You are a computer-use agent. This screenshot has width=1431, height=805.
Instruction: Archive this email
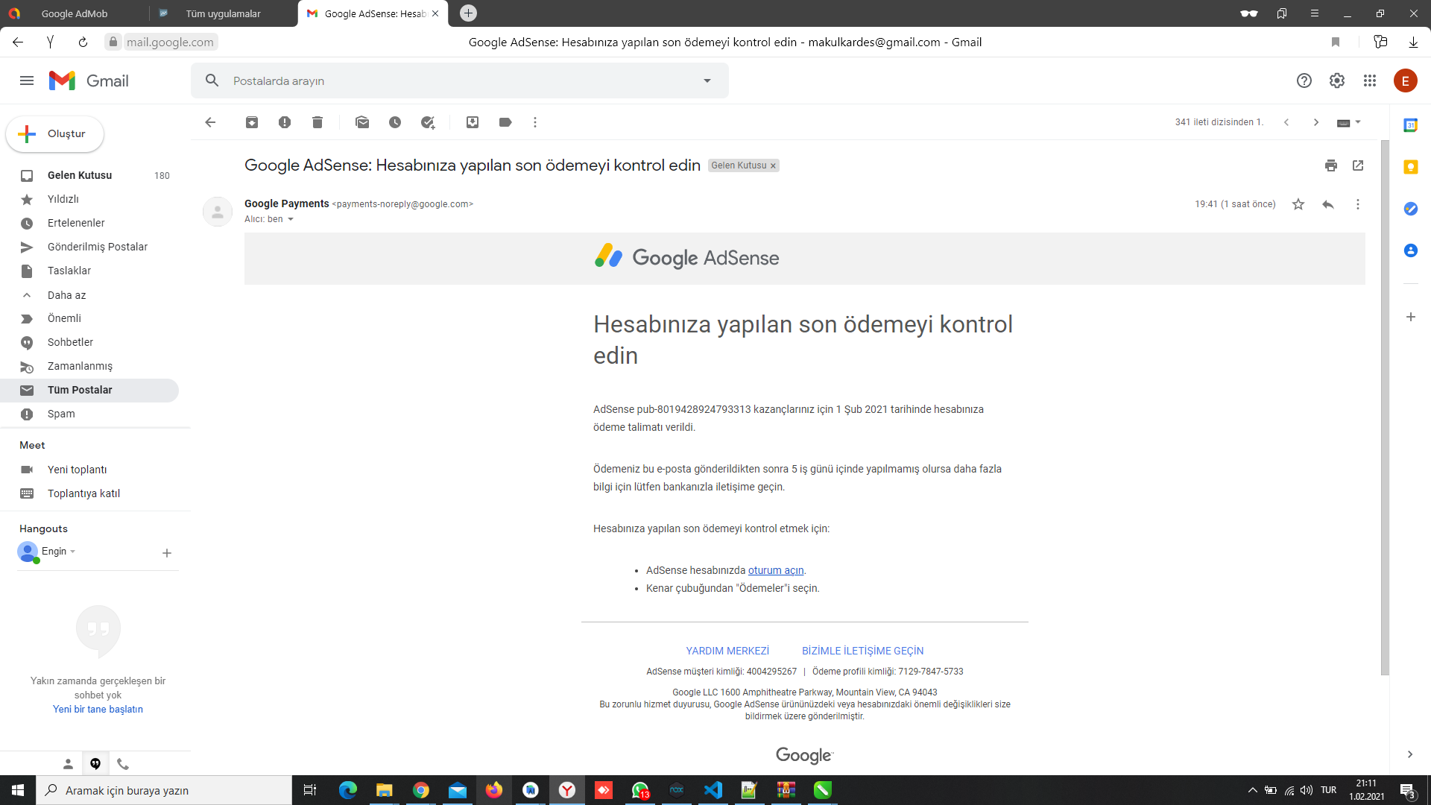tap(252, 122)
